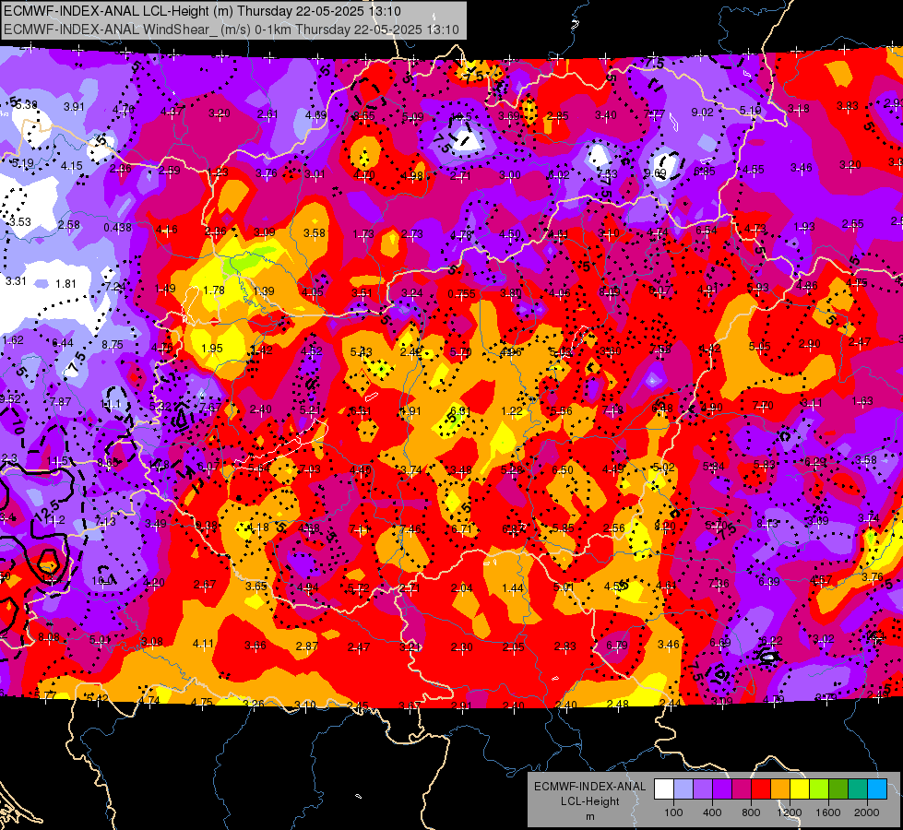Click the LCL-Height (m) header line

tap(202, 11)
